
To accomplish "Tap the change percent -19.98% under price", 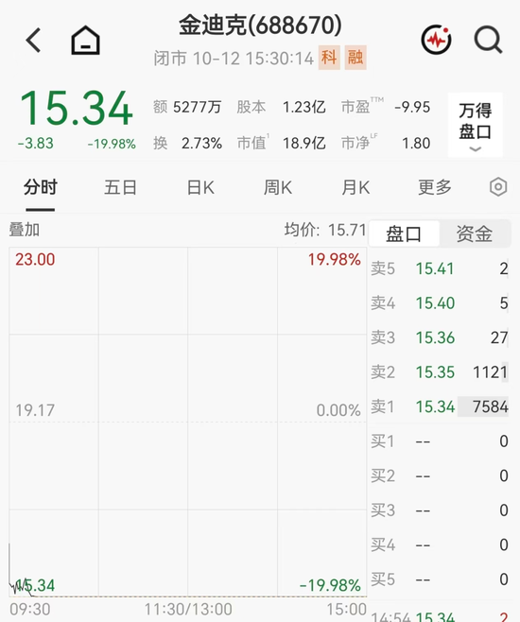I will 112,144.
